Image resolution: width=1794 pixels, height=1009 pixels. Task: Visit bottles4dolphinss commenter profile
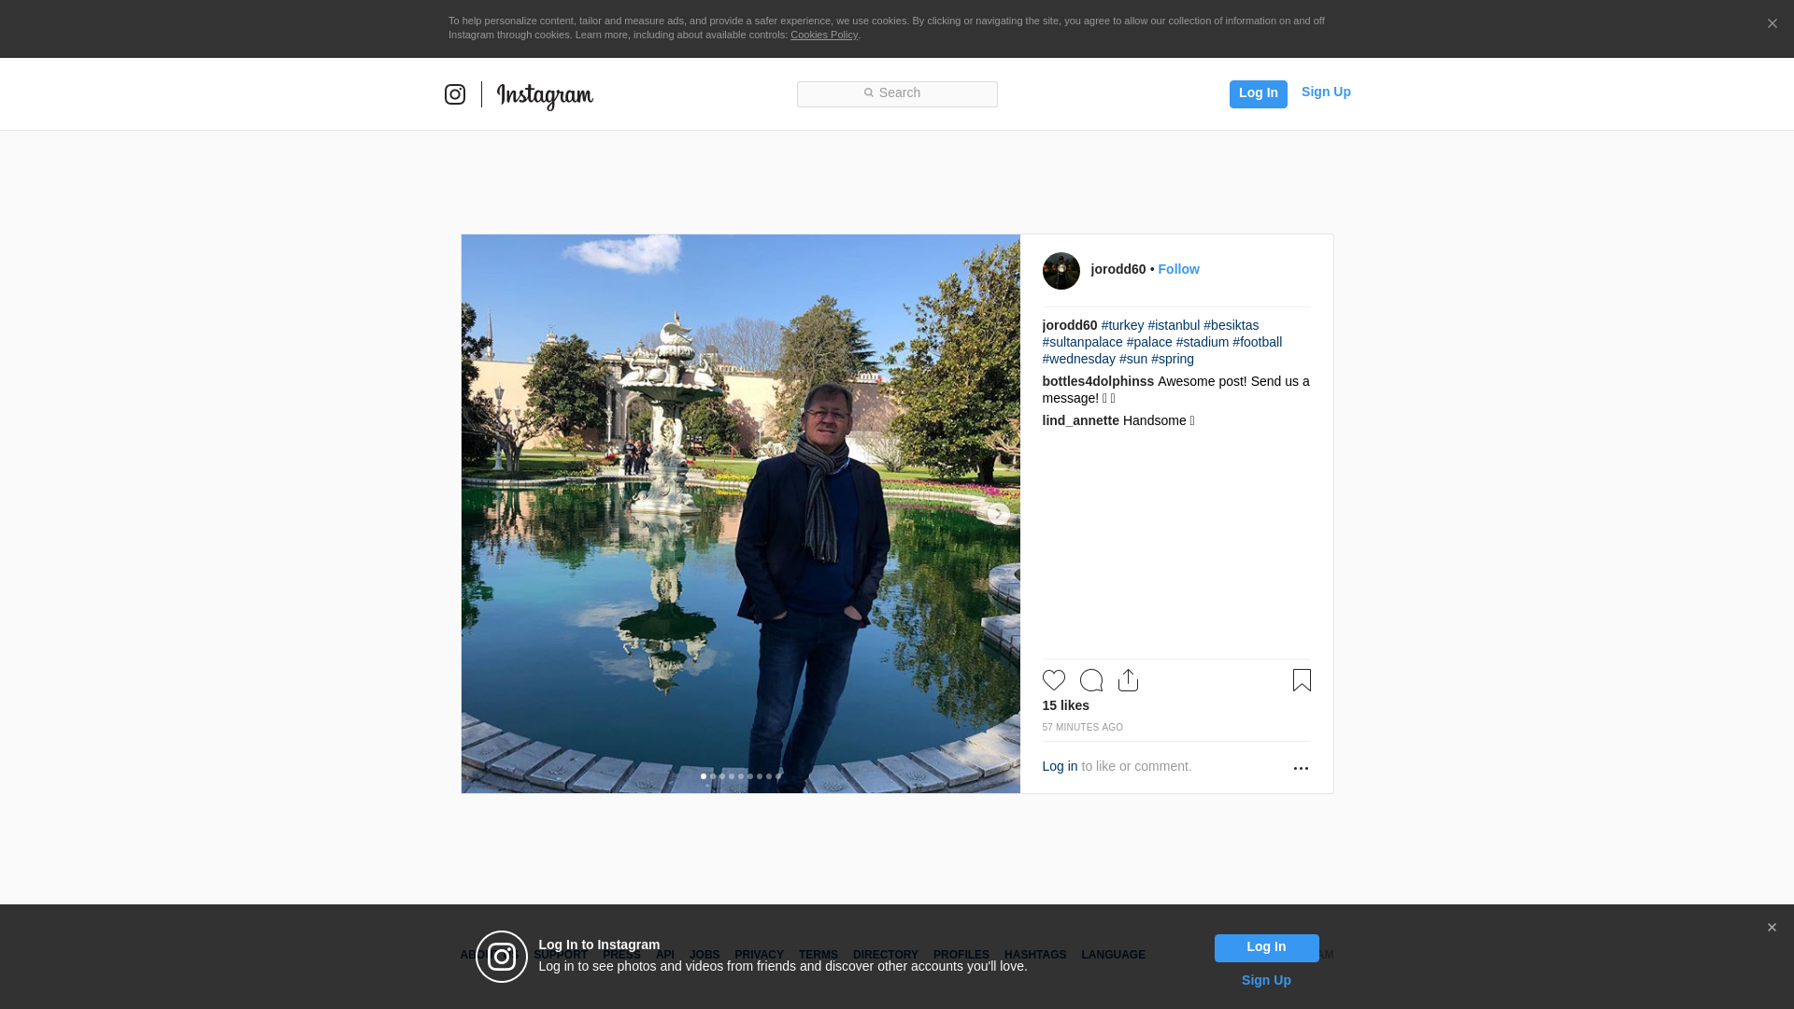coord(1098,381)
